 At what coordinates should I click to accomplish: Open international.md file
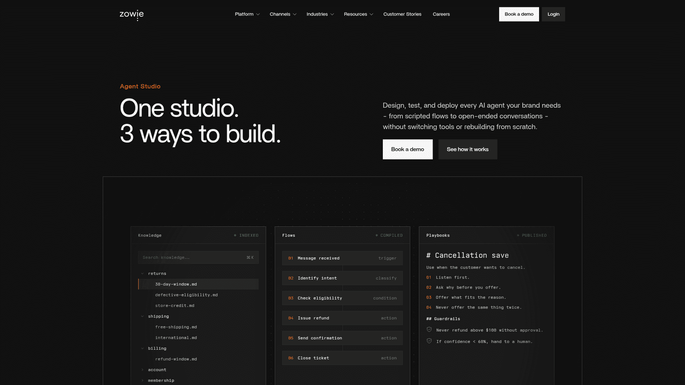coord(176,338)
